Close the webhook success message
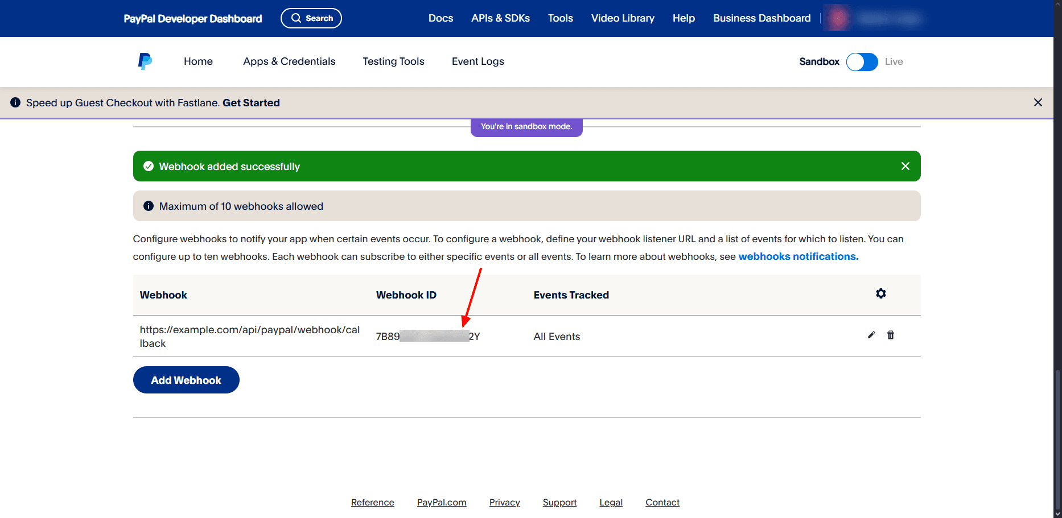Screen dimensions: 1062x518 (905, 165)
